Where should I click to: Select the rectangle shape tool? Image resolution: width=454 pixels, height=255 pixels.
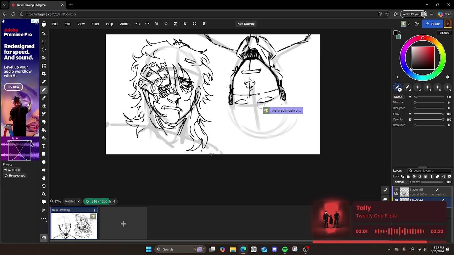pyautogui.click(x=44, y=154)
